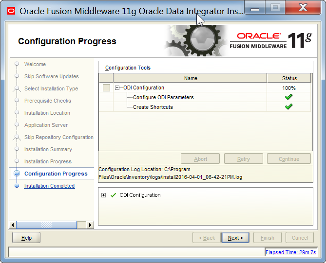Select the Skip Software Updates step
The image size is (326, 263).
52,76
